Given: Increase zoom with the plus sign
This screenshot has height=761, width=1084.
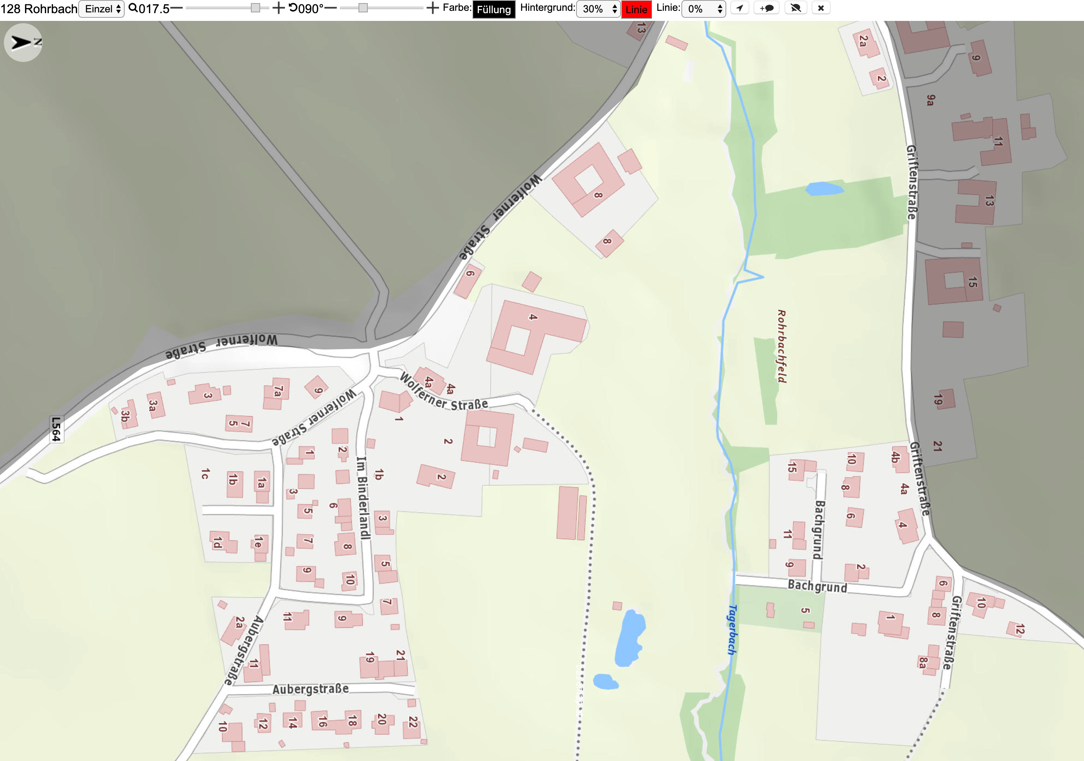Looking at the screenshot, I should tap(279, 8).
